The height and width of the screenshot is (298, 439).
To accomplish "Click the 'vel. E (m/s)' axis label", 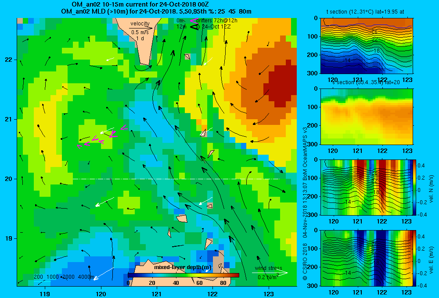I will click(x=431, y=259).
